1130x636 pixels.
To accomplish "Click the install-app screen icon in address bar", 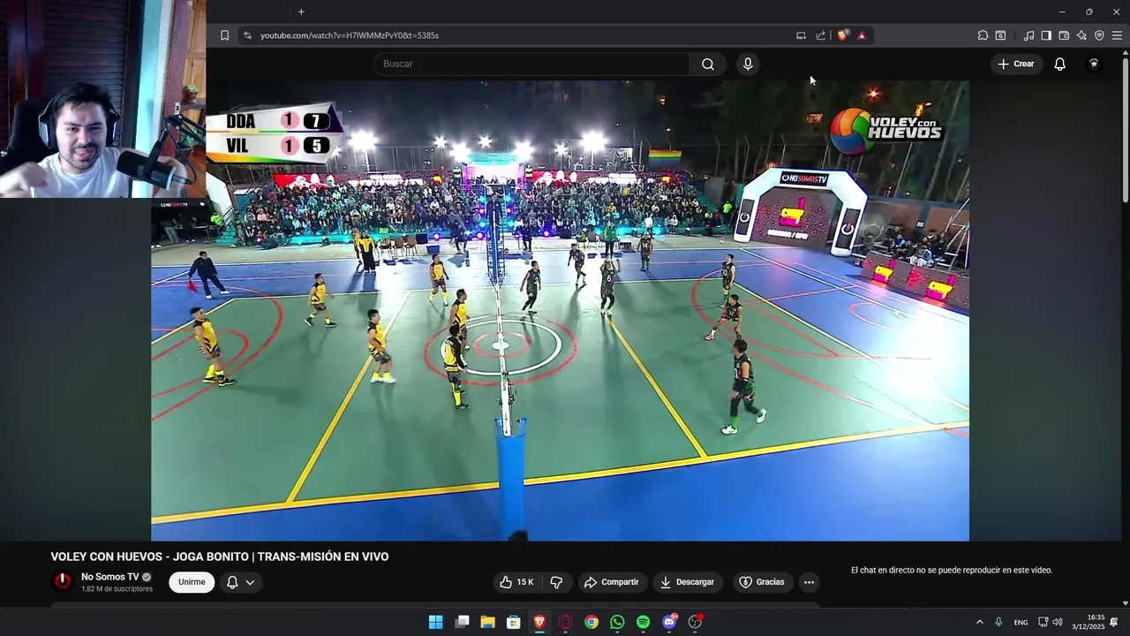I will 801,35.
